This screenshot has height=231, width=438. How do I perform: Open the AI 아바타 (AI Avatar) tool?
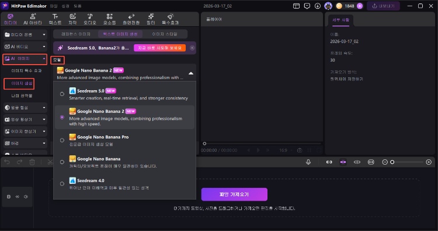(x=33, y=19)
